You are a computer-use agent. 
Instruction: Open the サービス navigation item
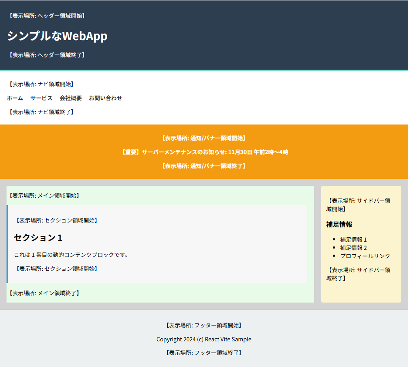coord(41,98)
